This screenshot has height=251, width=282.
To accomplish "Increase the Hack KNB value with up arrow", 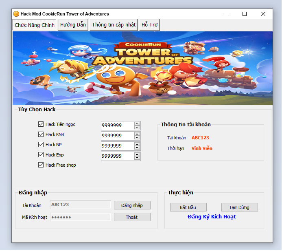I will (137, 134).
